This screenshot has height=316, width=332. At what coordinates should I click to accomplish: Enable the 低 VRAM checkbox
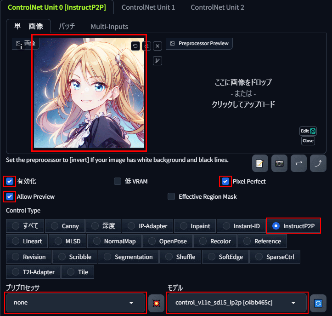(x=118, y=181)
